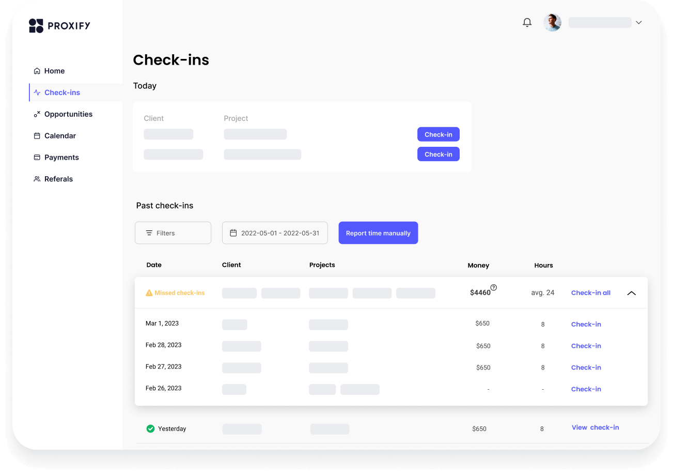Click the notification bell
This screenshot has width=673, height=475.
[x=527, y=22]
